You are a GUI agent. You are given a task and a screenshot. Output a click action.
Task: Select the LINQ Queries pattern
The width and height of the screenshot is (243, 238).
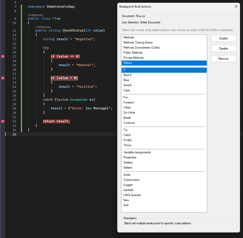[x=164, y=195]
